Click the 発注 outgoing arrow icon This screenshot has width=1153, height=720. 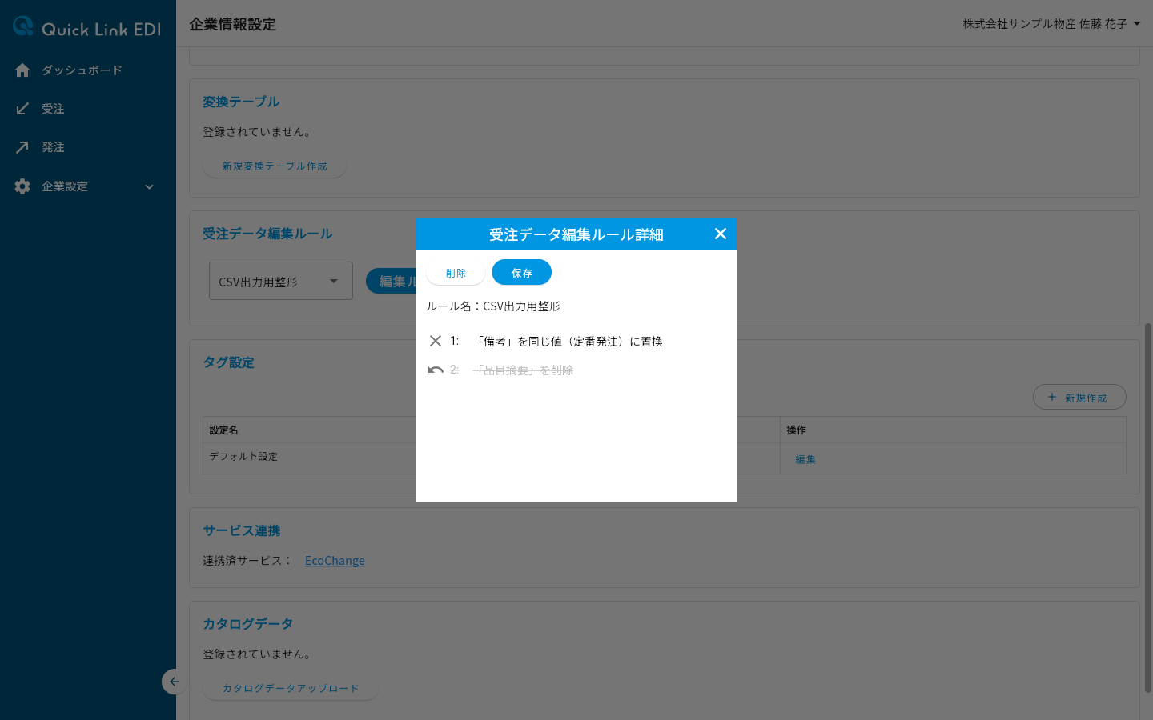point(22,147)
